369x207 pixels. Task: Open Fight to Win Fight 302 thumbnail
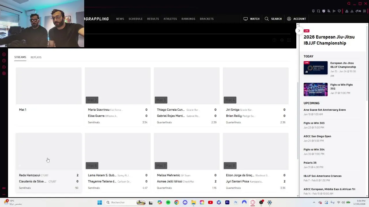(x=315, y=89)
